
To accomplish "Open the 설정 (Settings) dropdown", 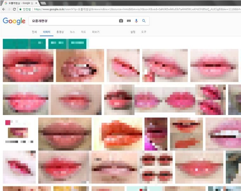I will [133, 32].
